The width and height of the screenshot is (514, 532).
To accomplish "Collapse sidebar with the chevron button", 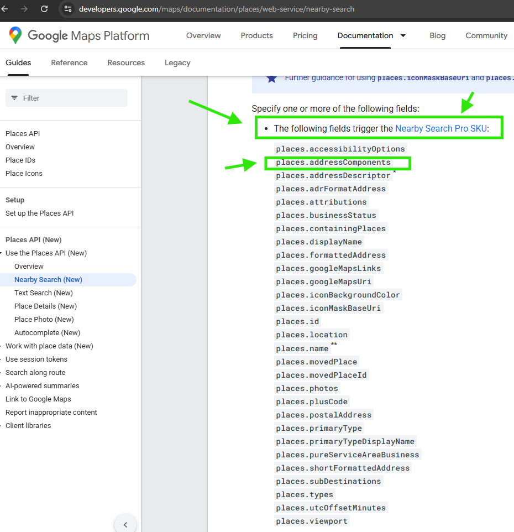I will point(125,524).
